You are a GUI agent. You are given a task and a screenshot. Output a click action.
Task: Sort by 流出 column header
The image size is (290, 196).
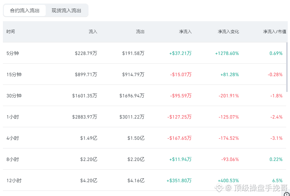[140, 31]
